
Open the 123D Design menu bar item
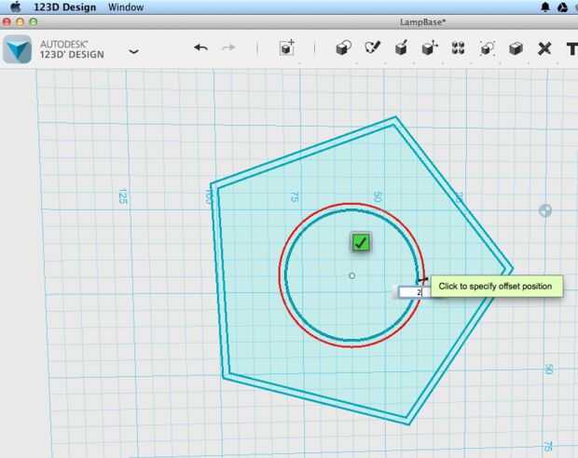[x=65, y=7]
